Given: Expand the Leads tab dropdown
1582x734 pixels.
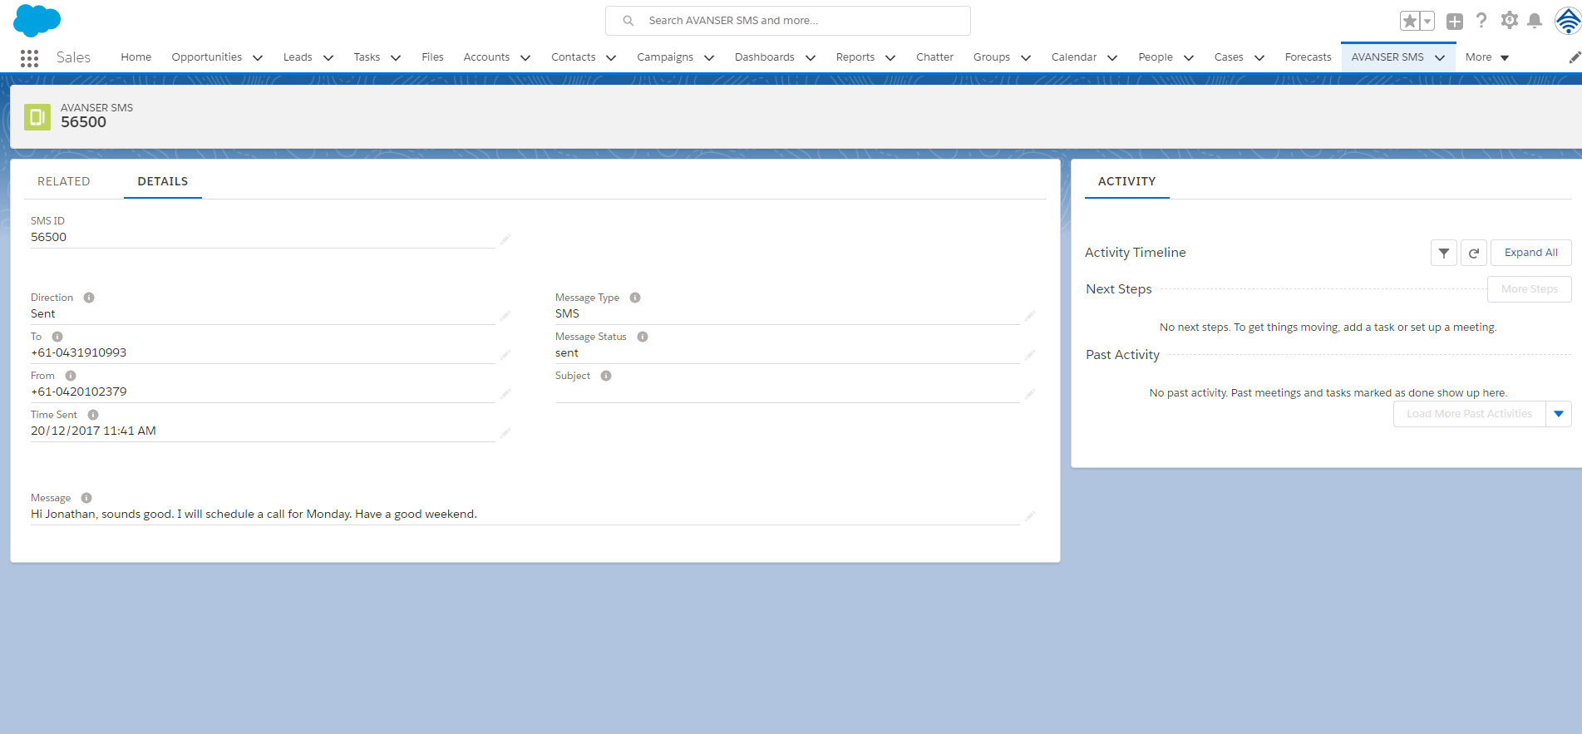Looking at the screenshot, I should click(328, 58).
